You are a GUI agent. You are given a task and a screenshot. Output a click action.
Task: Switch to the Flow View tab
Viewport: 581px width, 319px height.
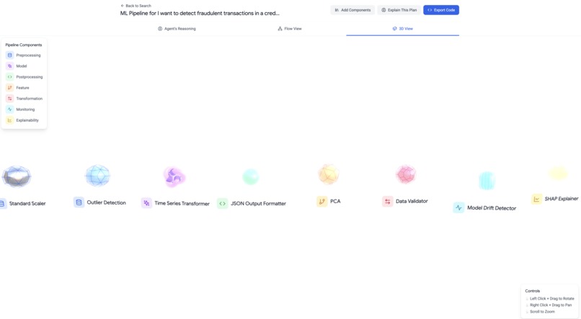[x=290, y=29]
